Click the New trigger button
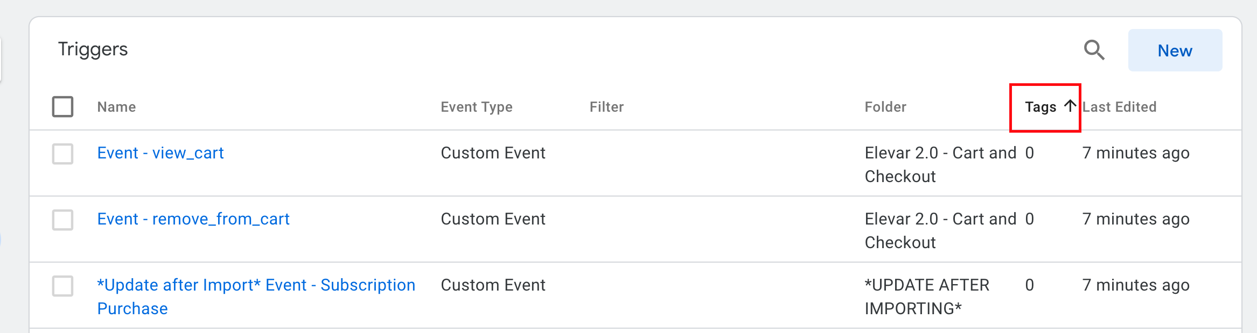The width and height of the screenshot is (1257, 333). 1175,50
